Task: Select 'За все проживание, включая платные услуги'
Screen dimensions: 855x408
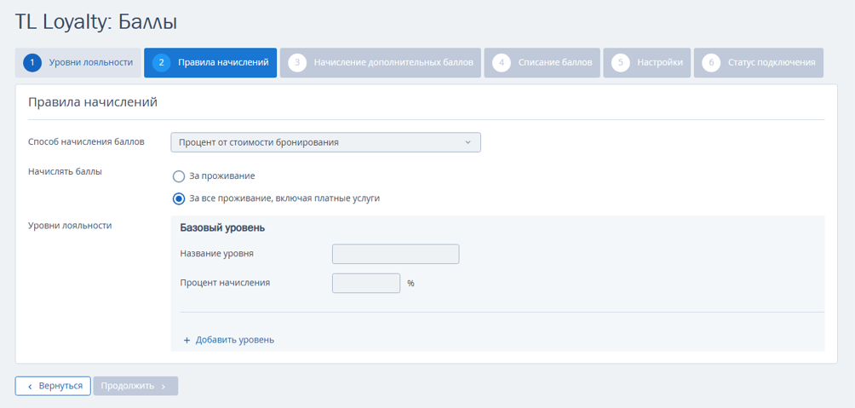Action: [x=276, y=198]
